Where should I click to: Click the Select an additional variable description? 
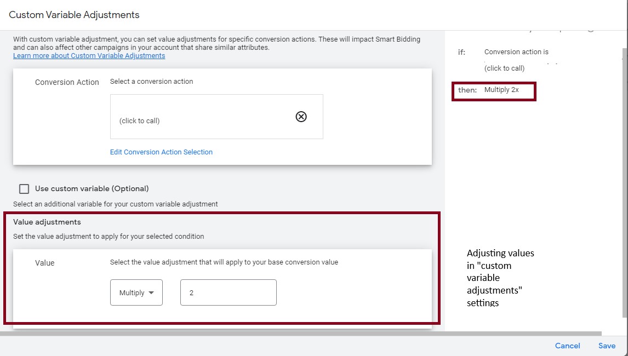pos(115,204)
